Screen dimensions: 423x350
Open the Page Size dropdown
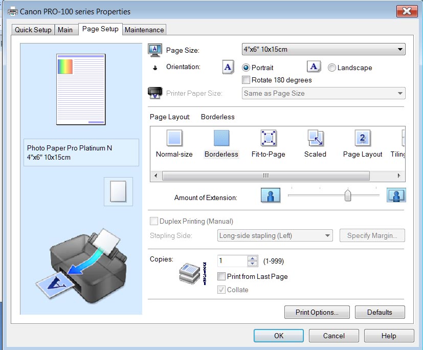(323, 49)
